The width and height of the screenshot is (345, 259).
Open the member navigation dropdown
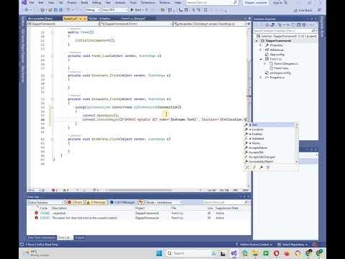(210, 24)
